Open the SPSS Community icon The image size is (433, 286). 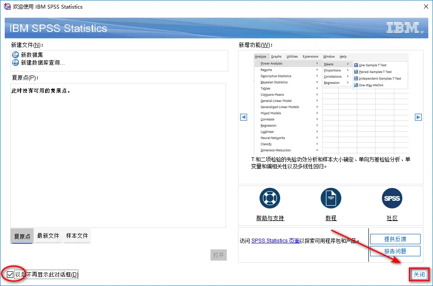[x=392, y=198]
